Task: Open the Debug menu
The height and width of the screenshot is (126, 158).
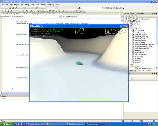Action: (27, 5)
